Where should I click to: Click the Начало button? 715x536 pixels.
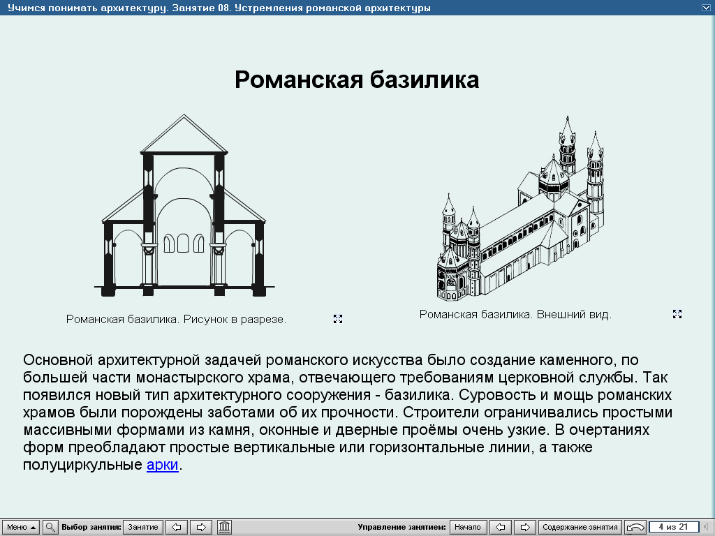tap(469, 527)
